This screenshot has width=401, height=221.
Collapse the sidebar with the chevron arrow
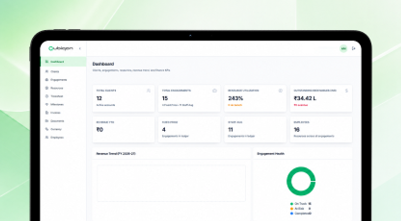tap(80, 49)
